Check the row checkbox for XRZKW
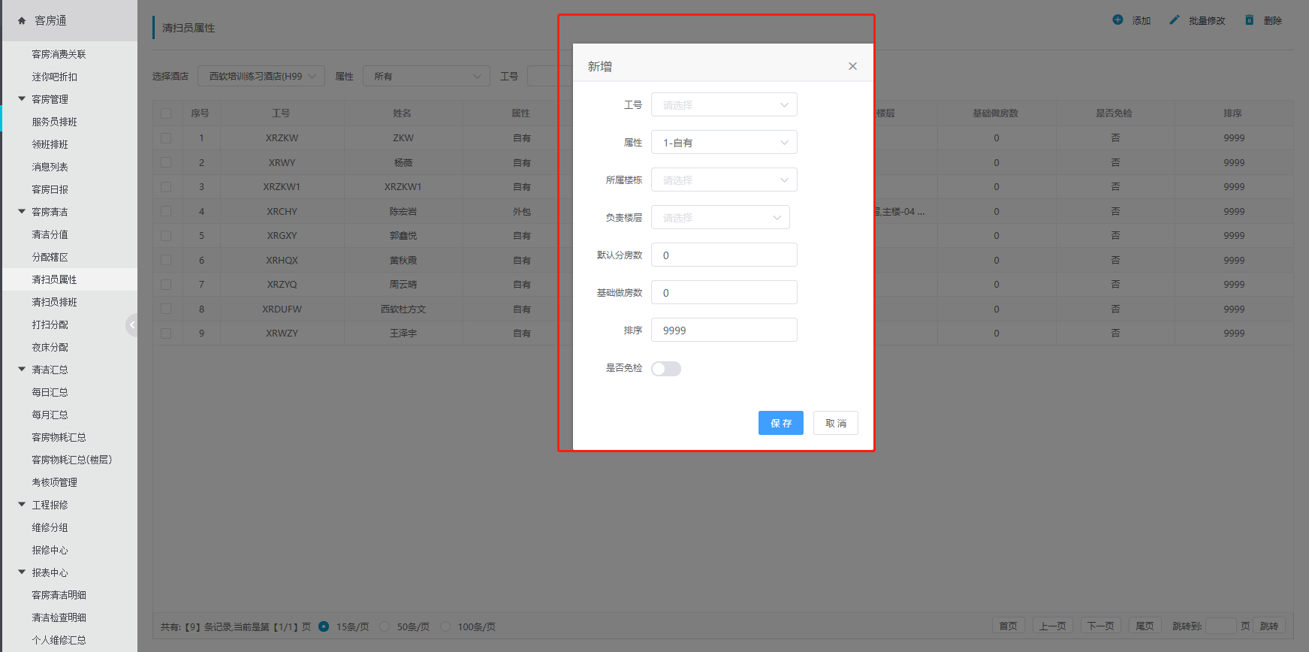The image size is (1309, 652). pos(166,138)
